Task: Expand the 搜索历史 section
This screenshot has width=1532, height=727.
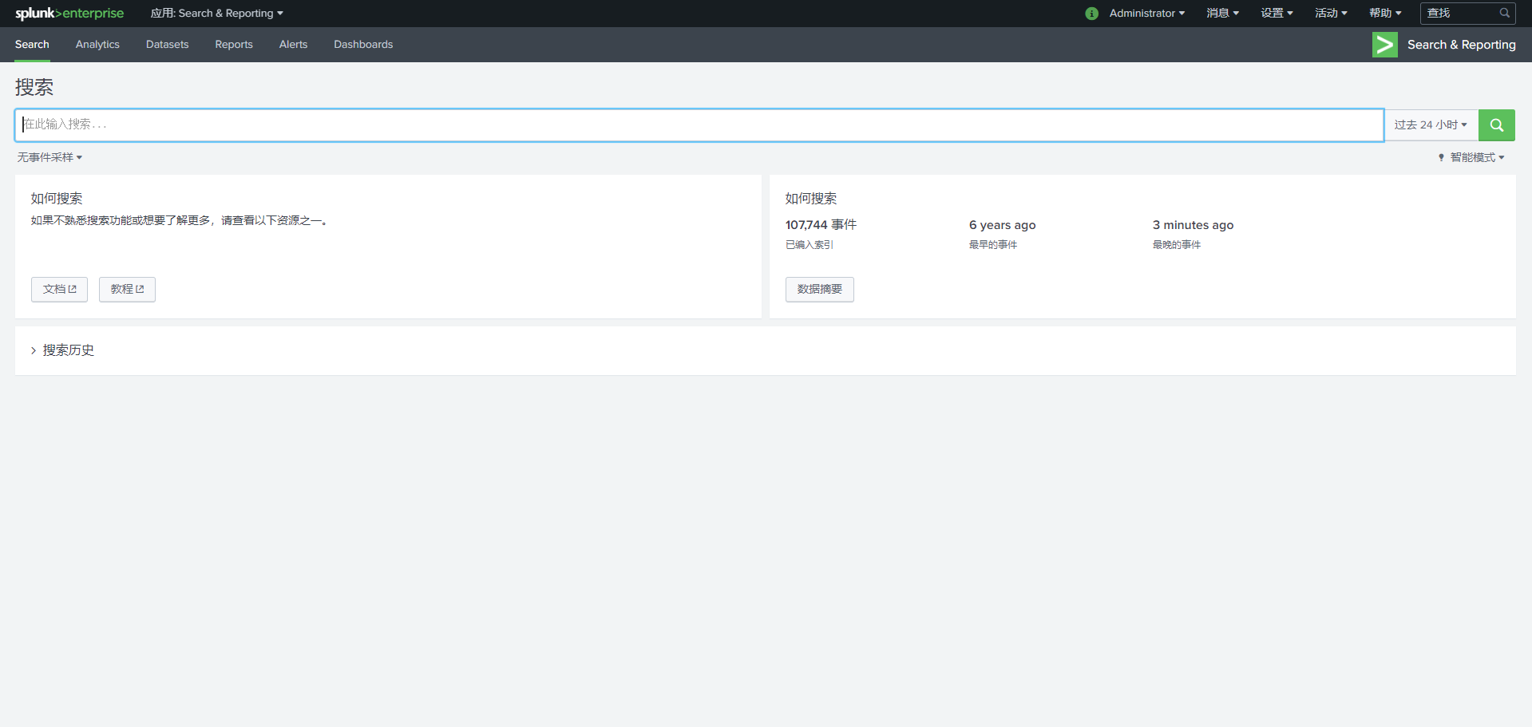Action: click(x=68, y=350)
